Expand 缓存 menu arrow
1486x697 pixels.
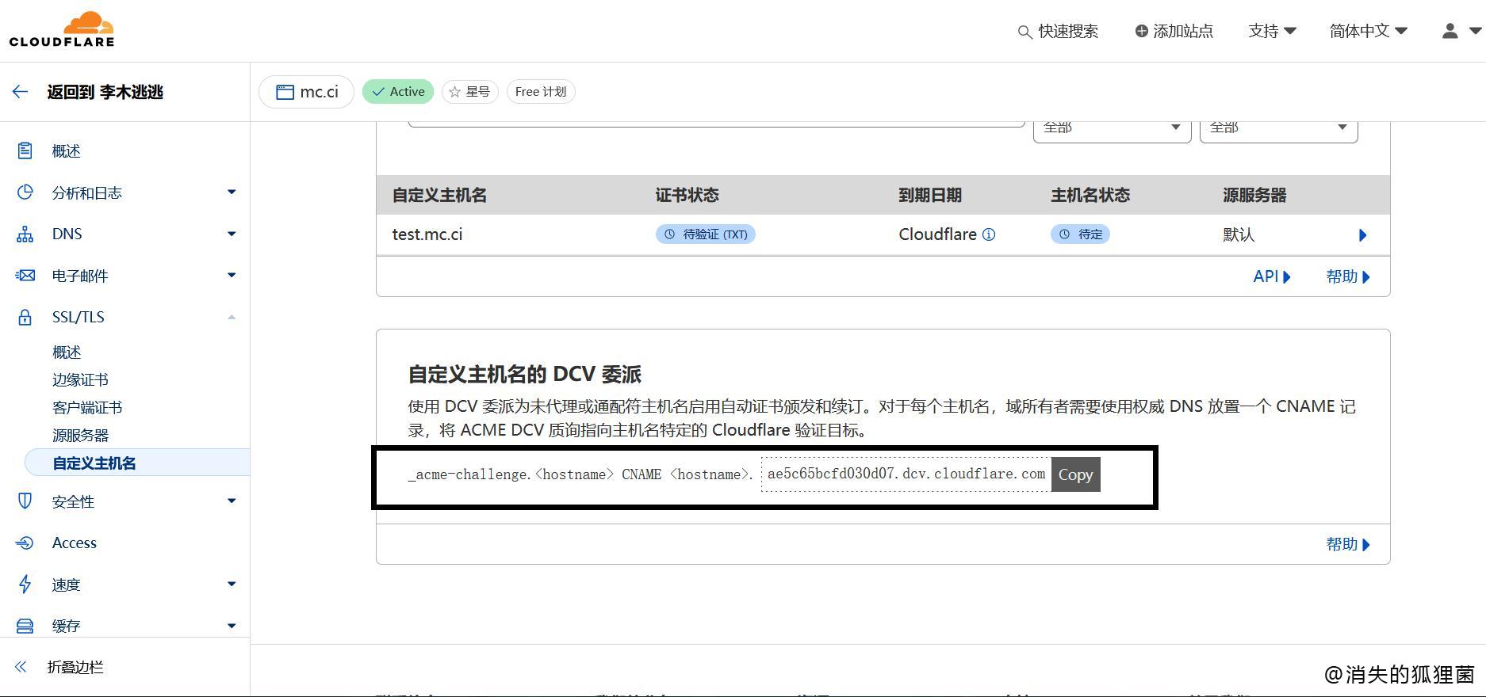232,626
